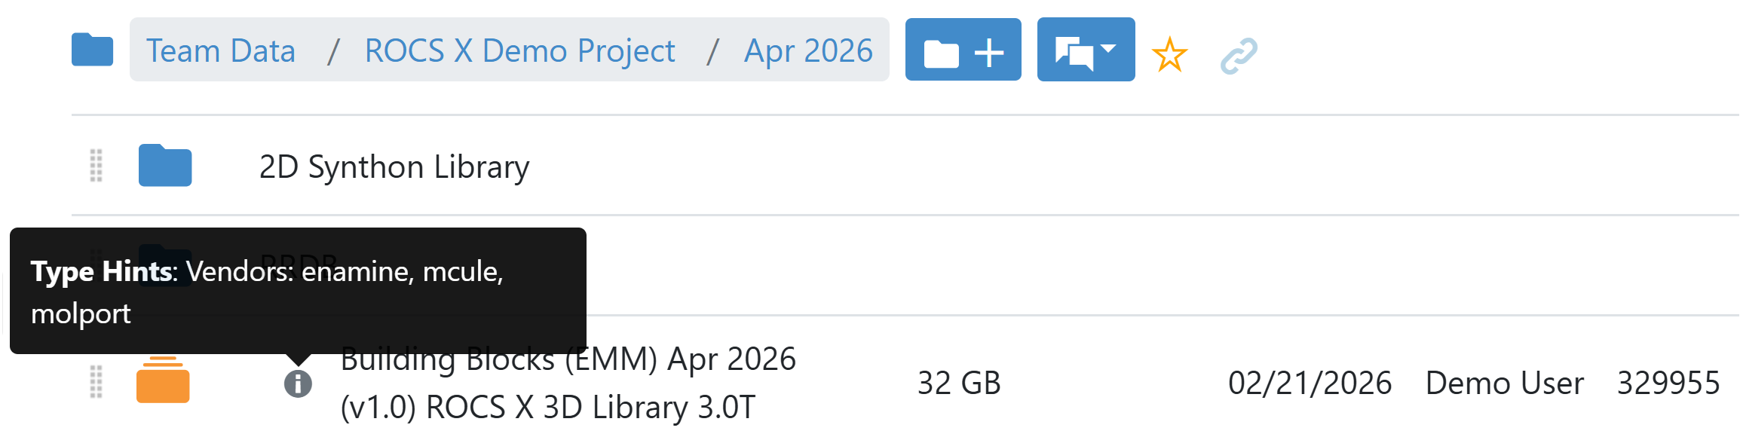Open the 2D Synthon Library folder
1740x437 pixels.
click(394, 167)
